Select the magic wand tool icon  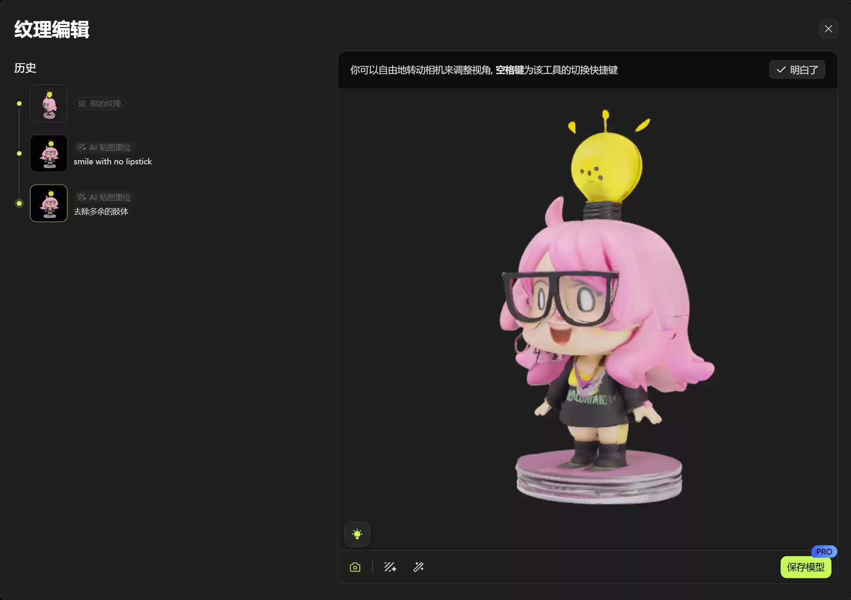[x=418, y=567]
